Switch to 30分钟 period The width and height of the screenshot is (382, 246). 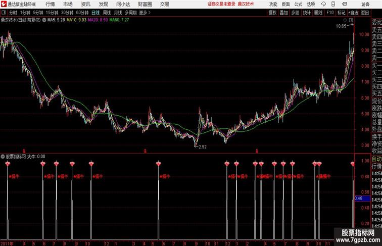[67, 13]
